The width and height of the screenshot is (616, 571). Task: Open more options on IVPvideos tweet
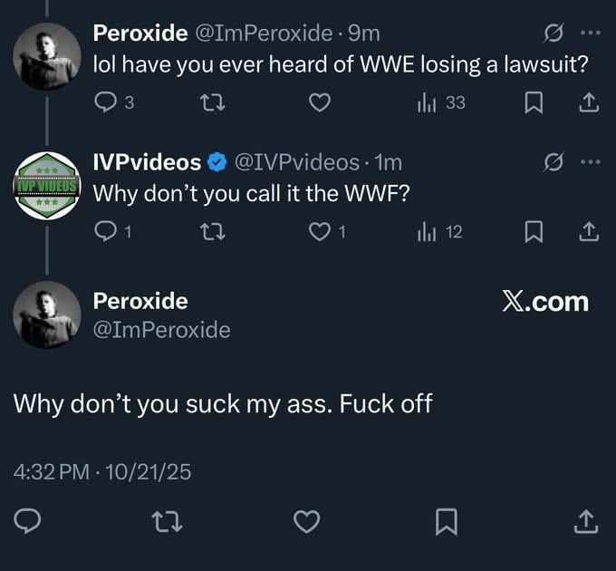coord(590,162)
